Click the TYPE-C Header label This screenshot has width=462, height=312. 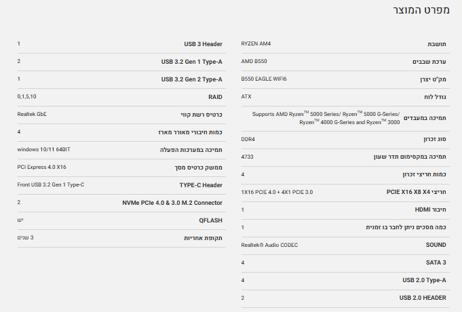pos(201,184)
